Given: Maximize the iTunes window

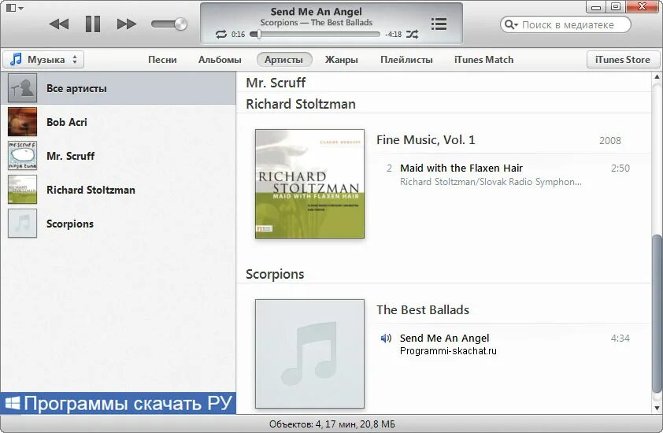Looking at the screenshot, I should point(616,7).
